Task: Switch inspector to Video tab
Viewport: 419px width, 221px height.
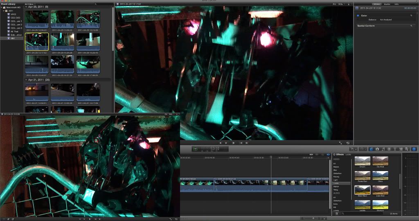Action: coord(376,4)
